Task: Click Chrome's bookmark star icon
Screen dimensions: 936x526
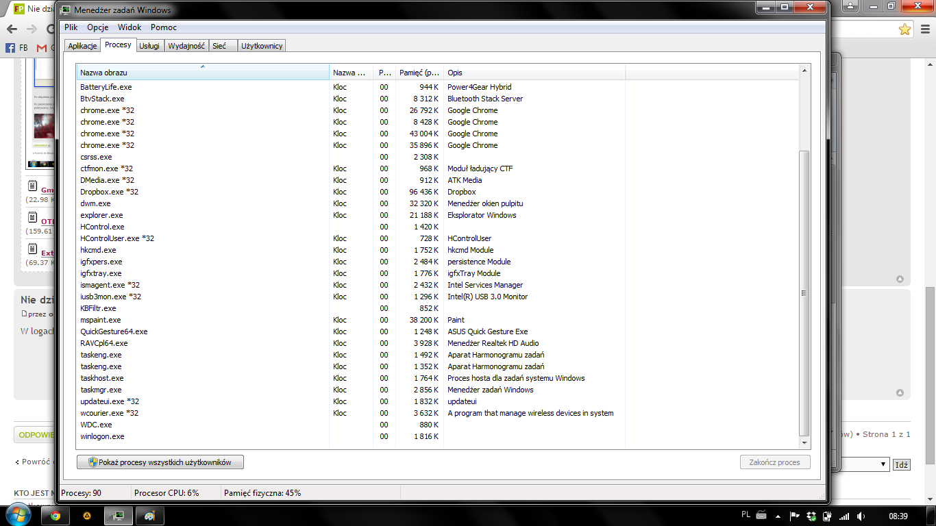Action: point(904,29)
